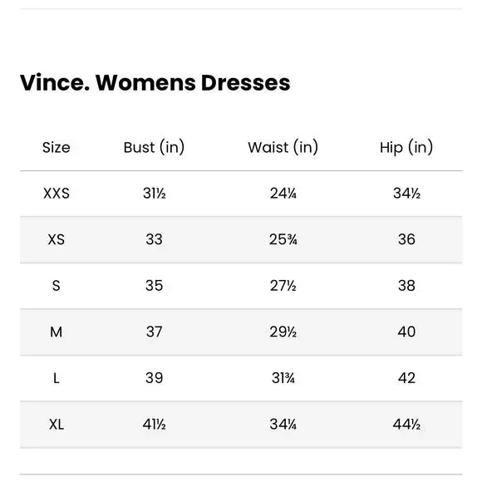Select the Waist (in) column header
The width and height of the screenshot is (482, 482).
[283, 147]
